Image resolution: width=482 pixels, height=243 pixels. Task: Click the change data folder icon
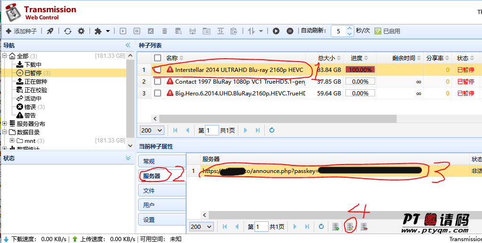[x=206, y=31]
